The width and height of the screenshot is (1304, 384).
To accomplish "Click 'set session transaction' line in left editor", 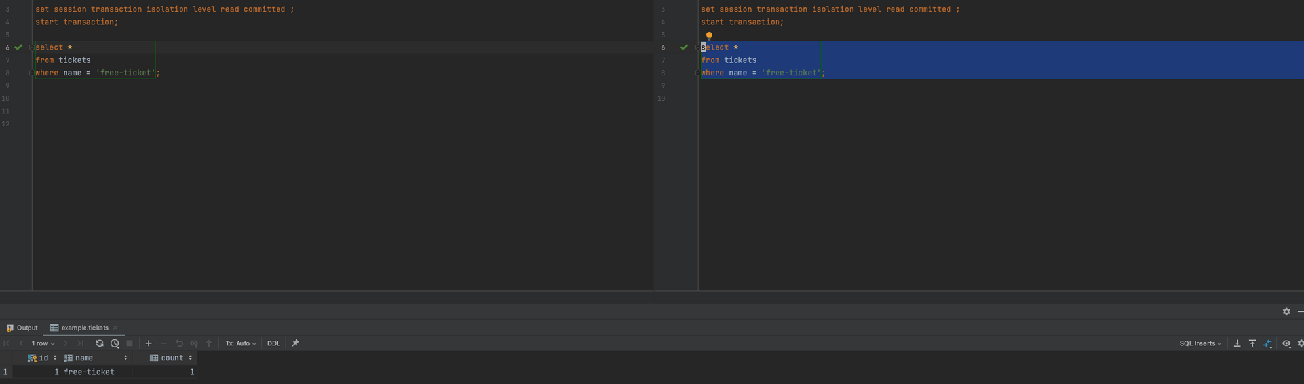I will 164,9.
